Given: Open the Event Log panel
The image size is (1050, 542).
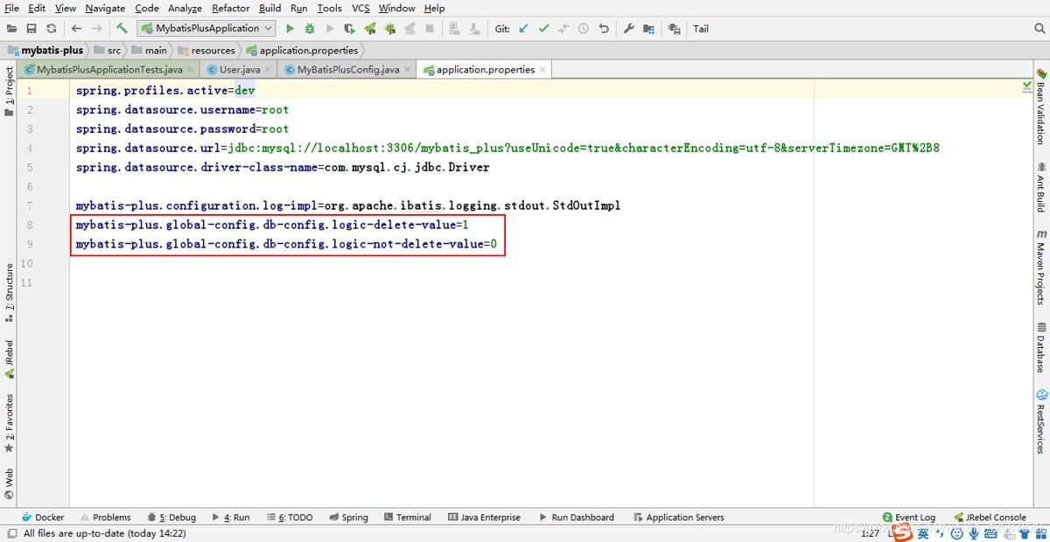Looking at the screenshot, I should click(909, 518).
